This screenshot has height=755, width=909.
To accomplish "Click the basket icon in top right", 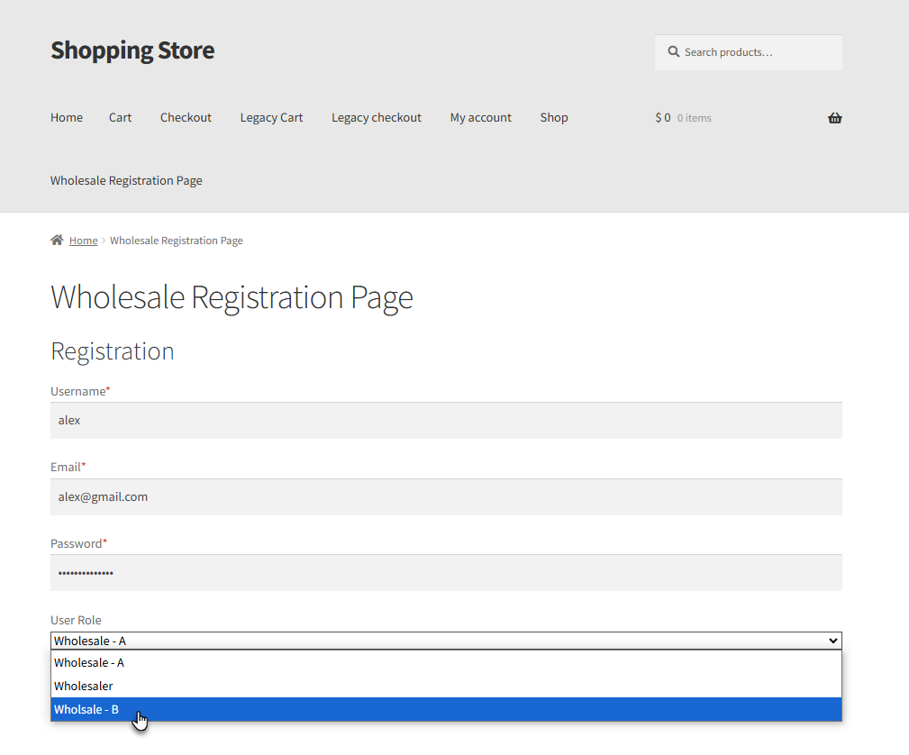I will click(x=834, y=117).
